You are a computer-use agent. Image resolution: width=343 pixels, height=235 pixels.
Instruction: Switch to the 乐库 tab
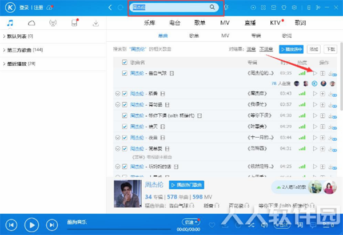pyautogui.click(x=150, y=23)
